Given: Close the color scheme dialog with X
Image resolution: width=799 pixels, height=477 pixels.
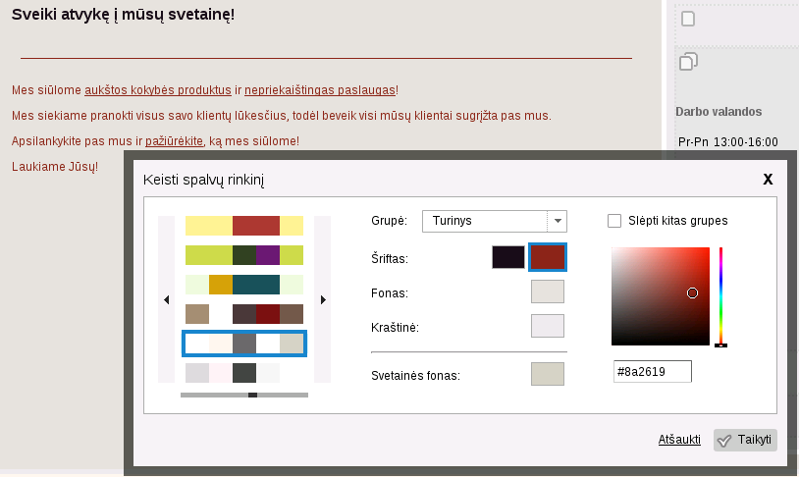Looking at the screenshot, I should 768,179.
